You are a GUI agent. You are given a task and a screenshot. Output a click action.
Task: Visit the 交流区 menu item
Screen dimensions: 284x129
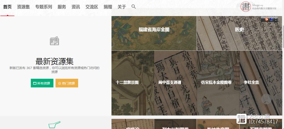pos(92,7)
